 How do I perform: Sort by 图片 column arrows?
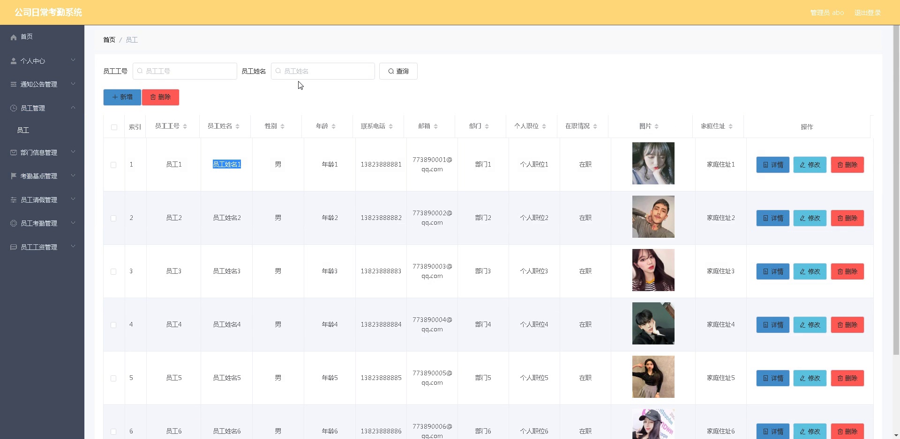tap(657, 126)
